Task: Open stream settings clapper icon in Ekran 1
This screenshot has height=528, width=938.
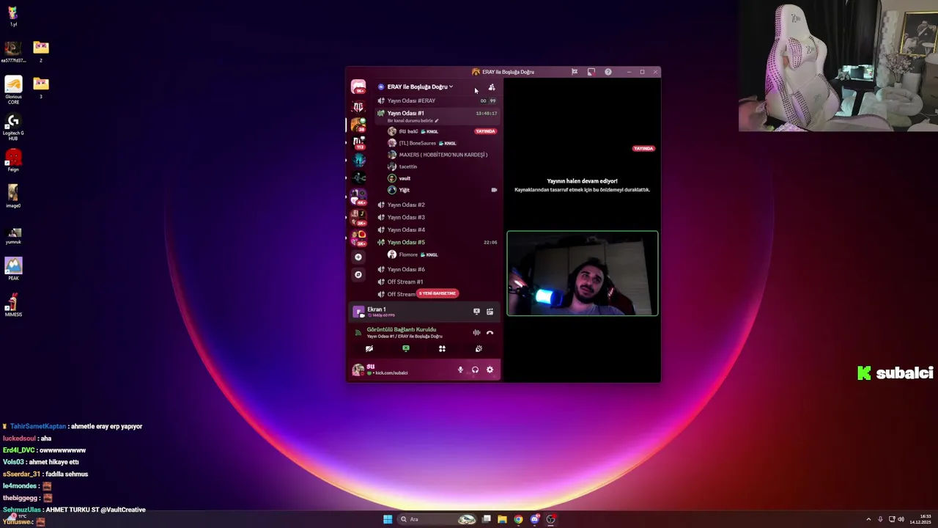Action: [x=490, y=312]
